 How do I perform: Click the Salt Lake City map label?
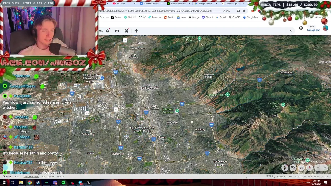(149, 88)
